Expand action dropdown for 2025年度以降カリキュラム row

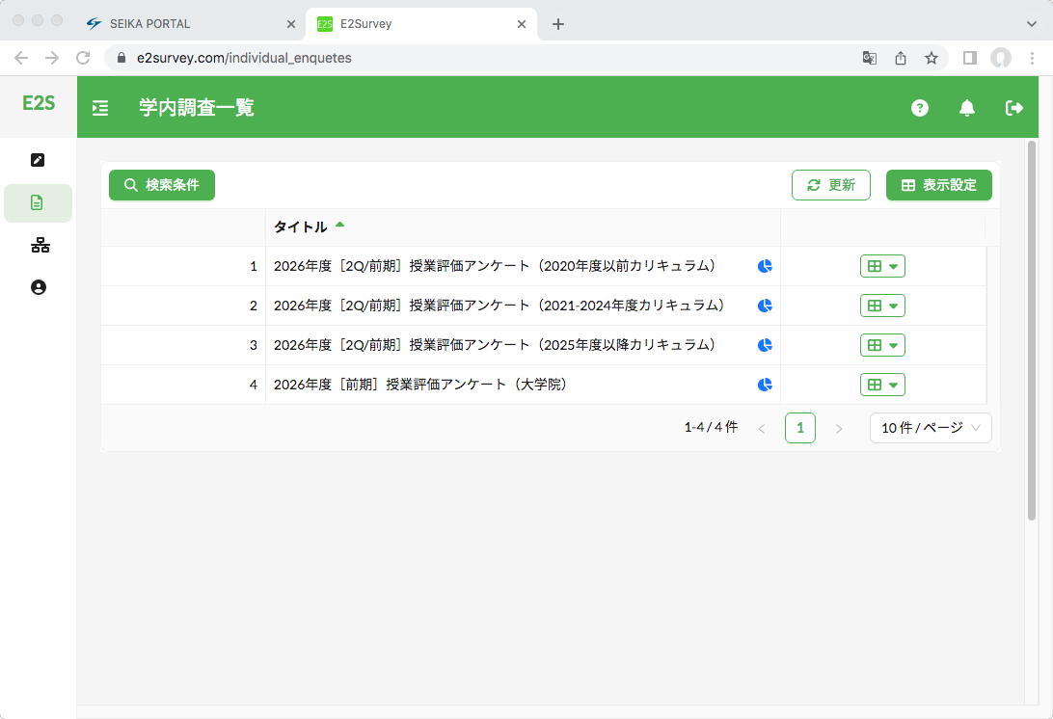click(882, 345)
